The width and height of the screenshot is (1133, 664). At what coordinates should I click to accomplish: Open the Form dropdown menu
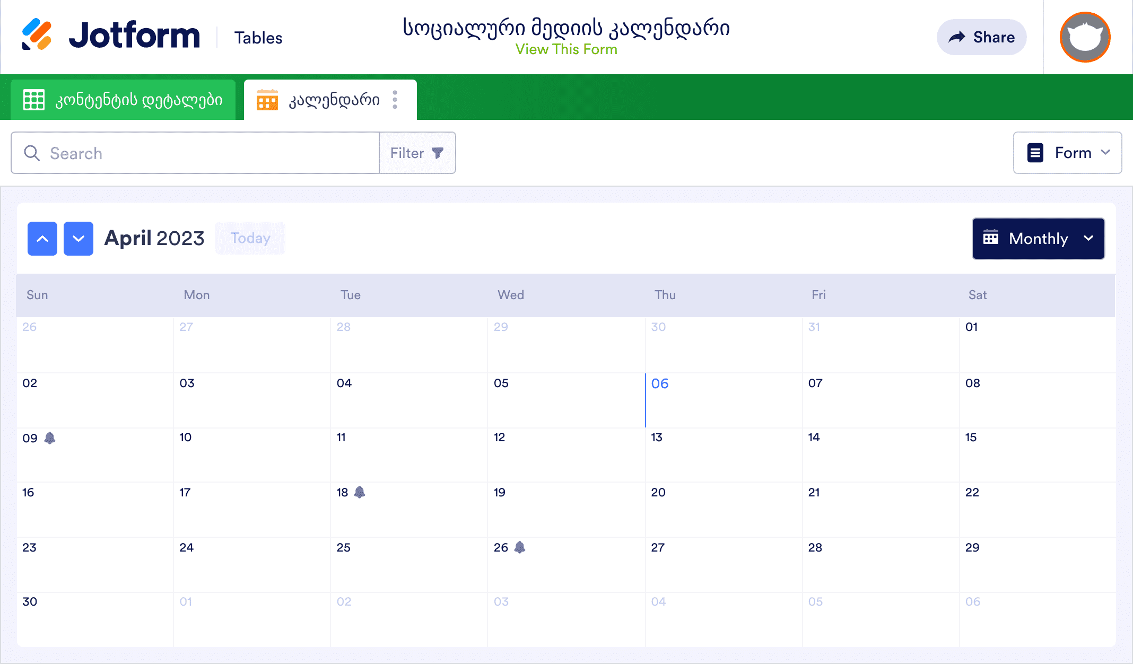1067,153
